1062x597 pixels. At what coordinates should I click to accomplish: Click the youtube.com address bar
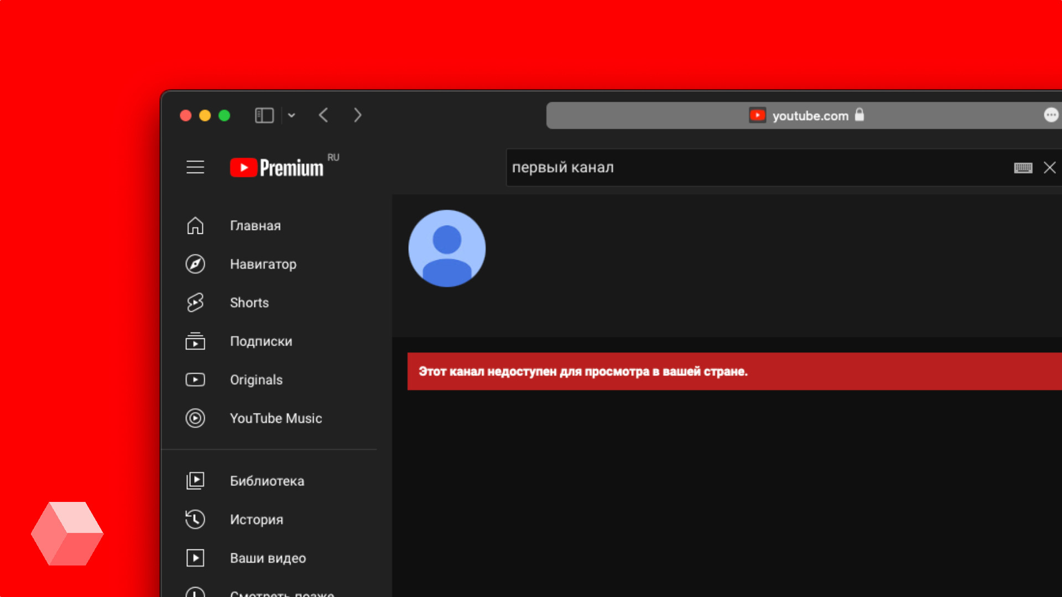pyautogui.click(x=804, y=116)
